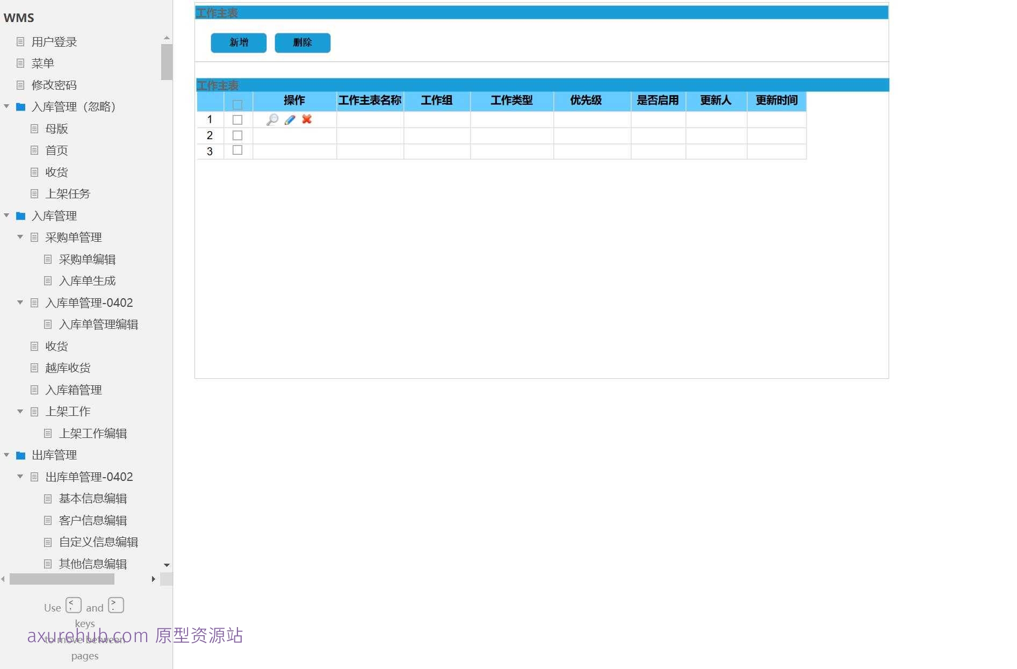This screenshot has width=1017, height=669.
Task: Click the magnifier view icon in row 1
Action: pyautogui.click(x=272, y=119)
